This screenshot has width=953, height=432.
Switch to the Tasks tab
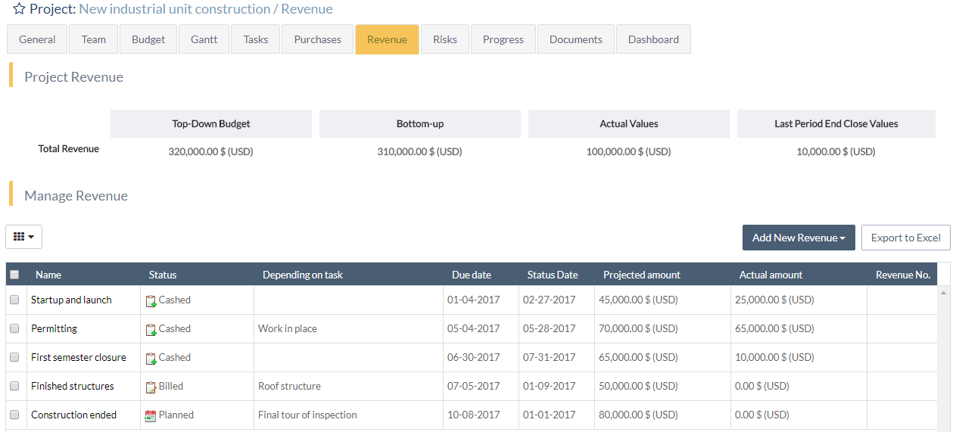[x=256, y=39]
